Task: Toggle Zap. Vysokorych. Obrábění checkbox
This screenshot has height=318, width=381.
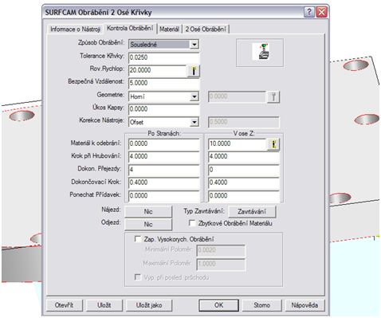Action: click(x=138, y=239)
